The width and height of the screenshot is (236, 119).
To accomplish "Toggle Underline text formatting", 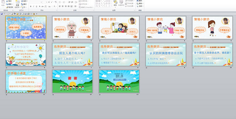I will click(x=37, y=6).
